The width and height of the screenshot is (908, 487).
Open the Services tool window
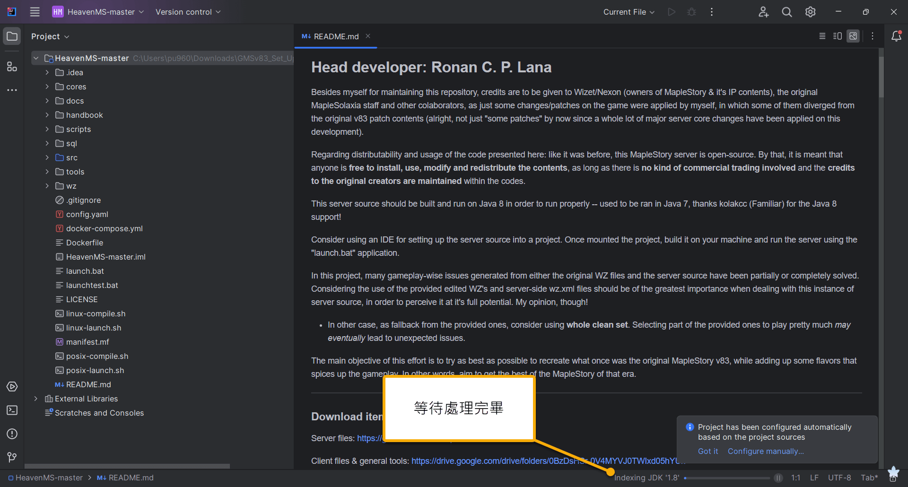tap(12, 387)
